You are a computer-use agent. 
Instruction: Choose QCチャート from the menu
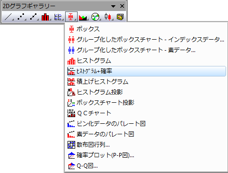[x=147, y=113]
